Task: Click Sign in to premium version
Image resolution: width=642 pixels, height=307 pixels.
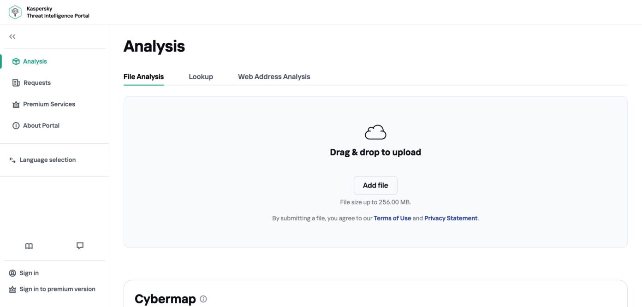Action: coord(57,289)
